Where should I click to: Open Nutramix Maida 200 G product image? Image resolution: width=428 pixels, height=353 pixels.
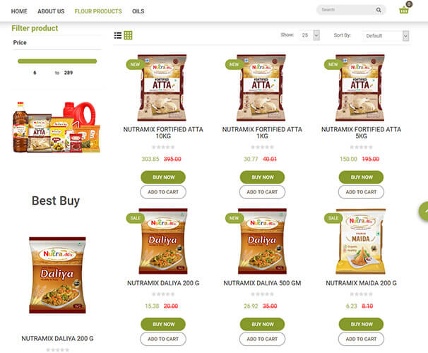tap(361, 241)
